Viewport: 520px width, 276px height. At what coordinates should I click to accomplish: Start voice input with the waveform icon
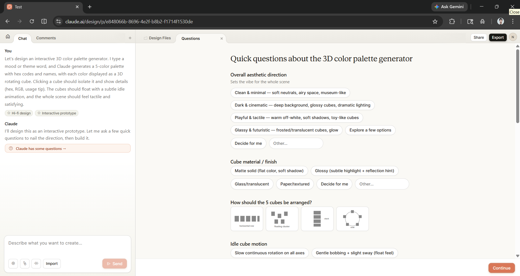(x=36, y=264)
